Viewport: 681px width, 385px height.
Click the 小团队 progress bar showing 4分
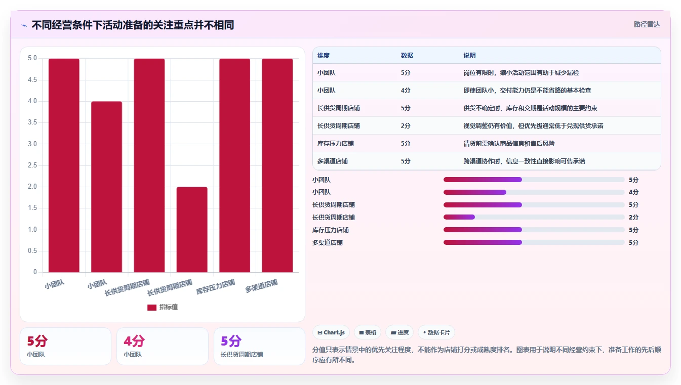coord(534,192)
